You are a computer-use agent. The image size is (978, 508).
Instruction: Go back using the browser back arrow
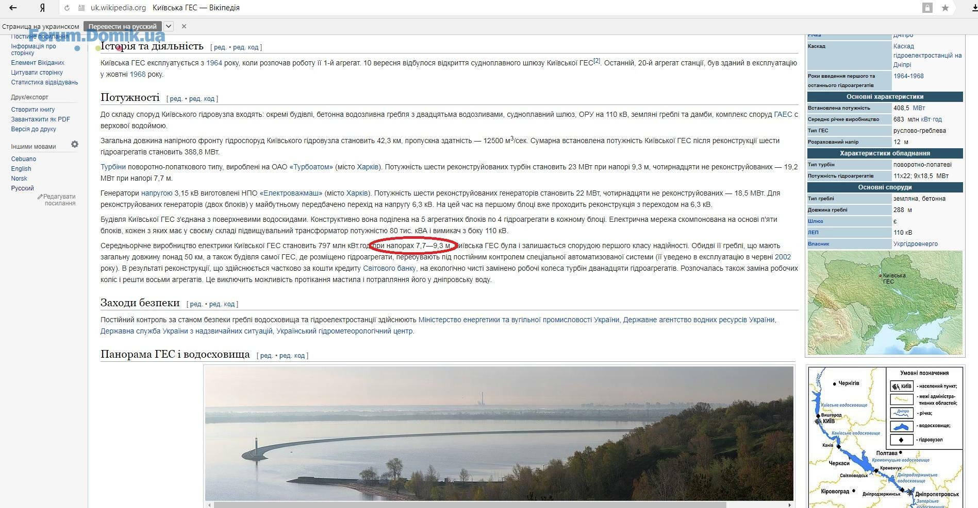[x=13, y=8]
